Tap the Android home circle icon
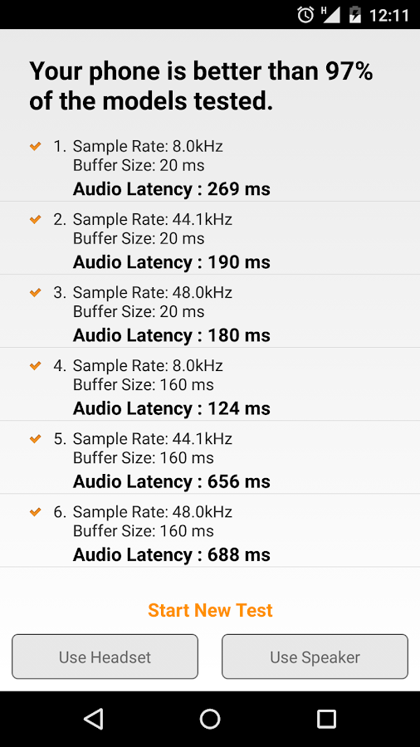 tap(210, 719)
